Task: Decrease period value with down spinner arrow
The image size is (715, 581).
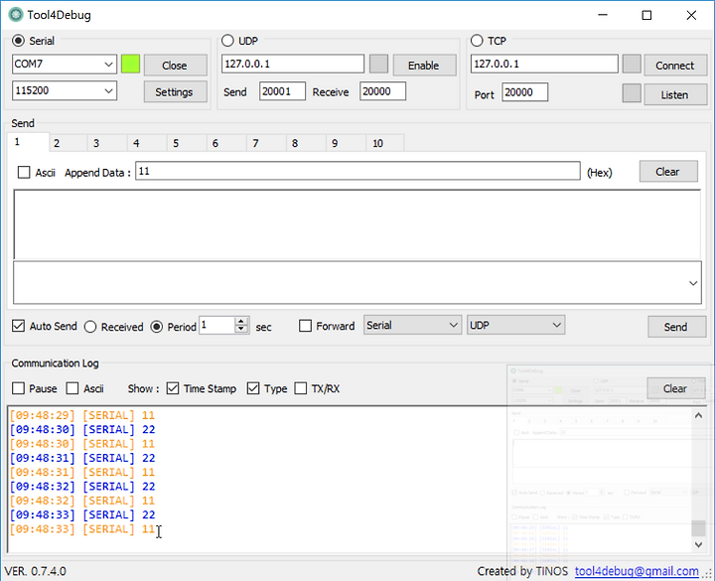Action: pyautogui.click(x=241, y=330)
